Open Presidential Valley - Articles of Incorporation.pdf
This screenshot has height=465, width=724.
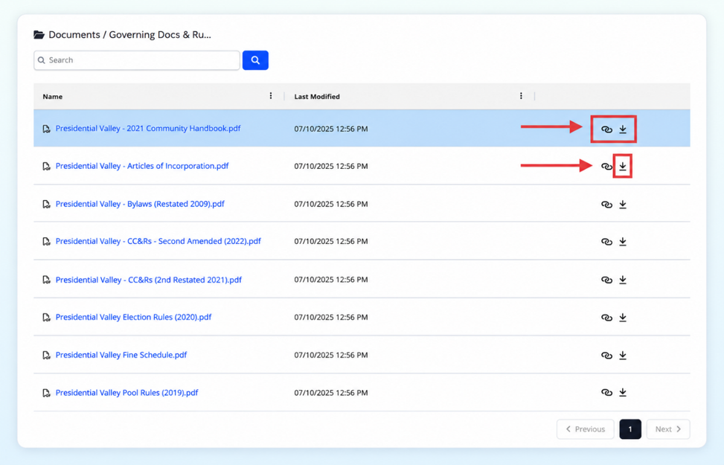pyautogui.click(x=142, y=166)
